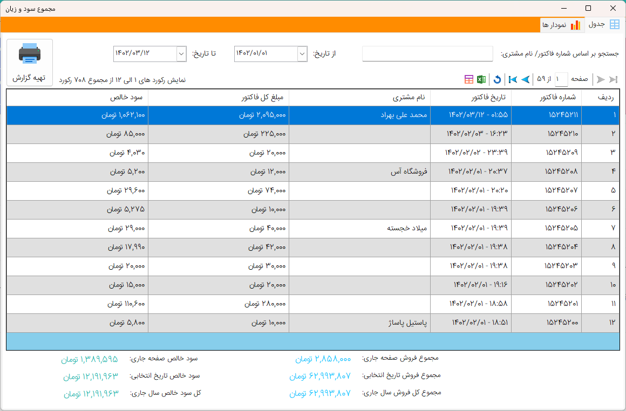Click the شماره فاکتور column header

[547, 98]
